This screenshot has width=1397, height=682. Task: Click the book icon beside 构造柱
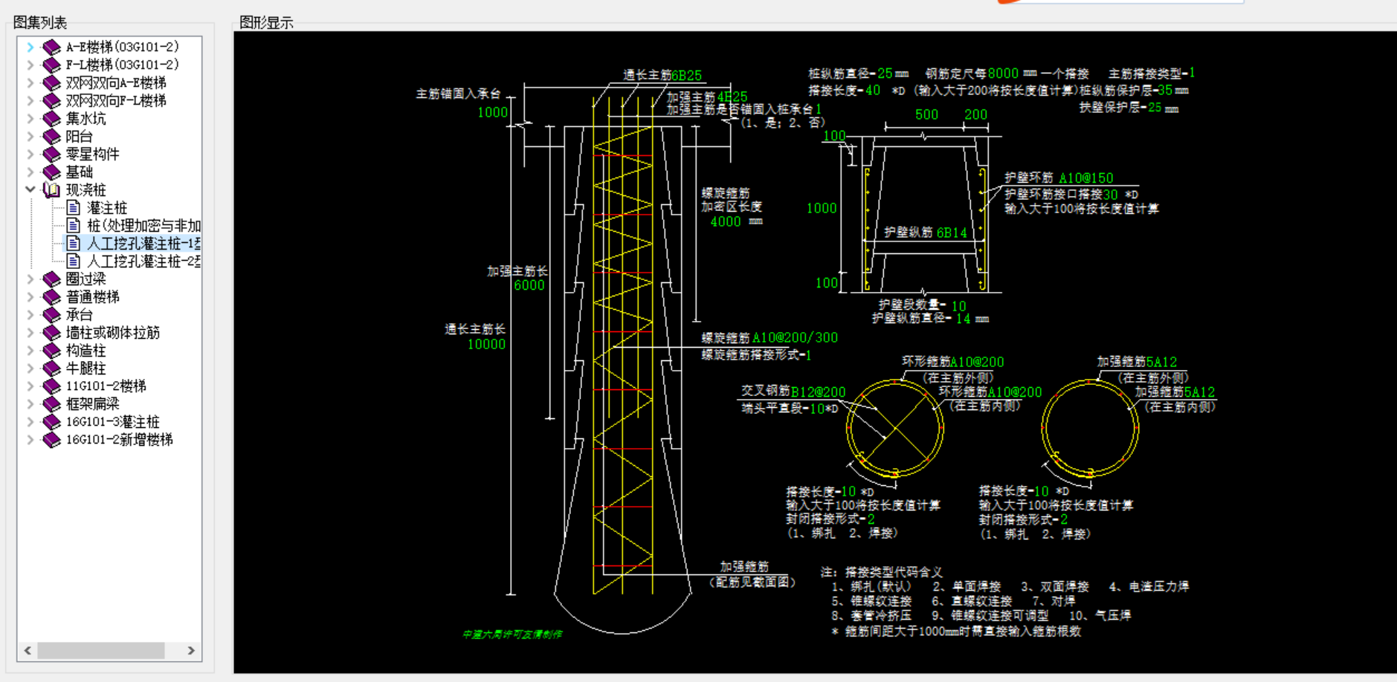pos(51,350)
